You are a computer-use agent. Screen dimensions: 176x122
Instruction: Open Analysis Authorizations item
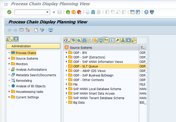pos(31,69)
